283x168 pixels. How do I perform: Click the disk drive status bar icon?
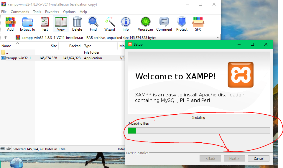[3, 149]
